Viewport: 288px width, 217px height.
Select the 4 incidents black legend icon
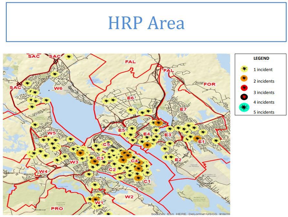pos(244,97)
